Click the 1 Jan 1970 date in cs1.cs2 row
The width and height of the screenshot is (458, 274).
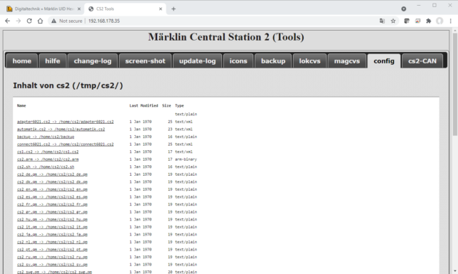[141, 152]
